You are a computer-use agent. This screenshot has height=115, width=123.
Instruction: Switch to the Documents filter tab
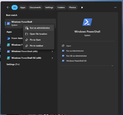coord(35,8)
